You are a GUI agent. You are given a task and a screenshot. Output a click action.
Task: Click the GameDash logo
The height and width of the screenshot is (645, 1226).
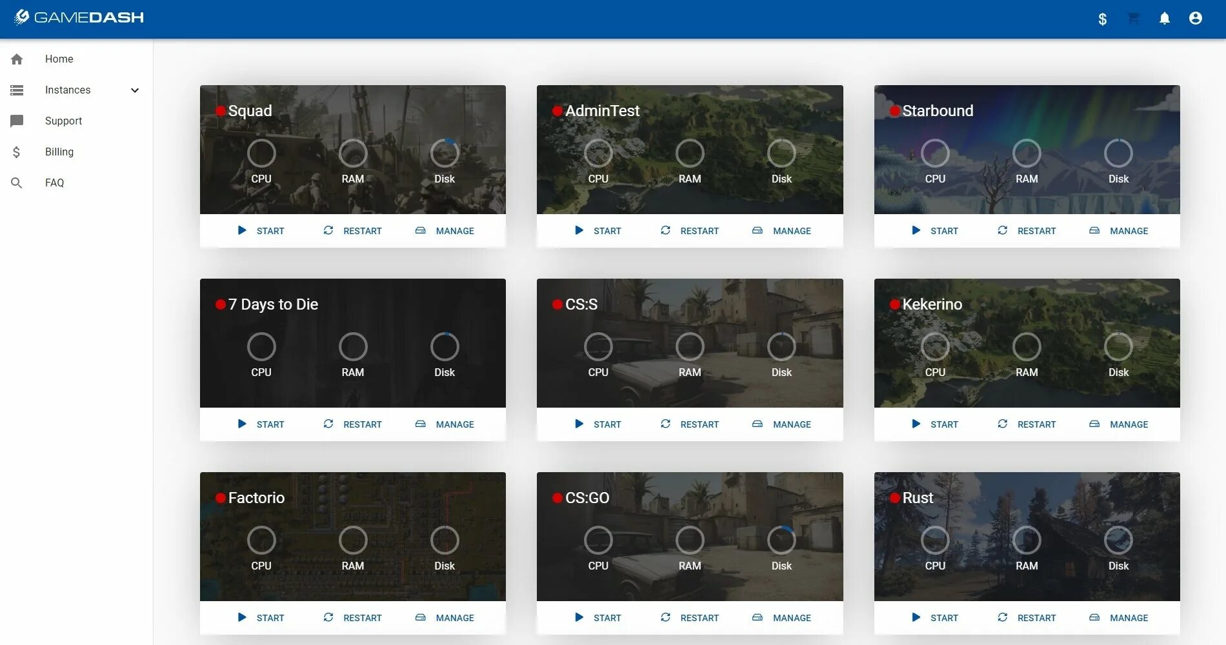click(79, 17)
